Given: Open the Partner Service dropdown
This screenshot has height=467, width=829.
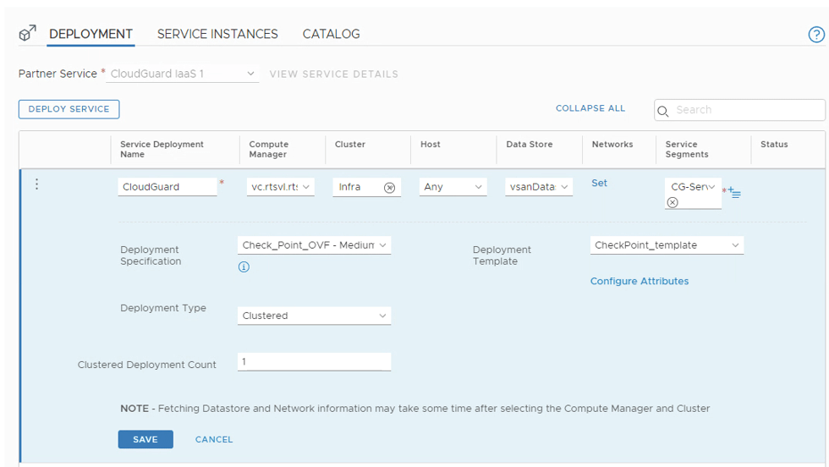Looking at the screenshot, I should click(183, 74).
